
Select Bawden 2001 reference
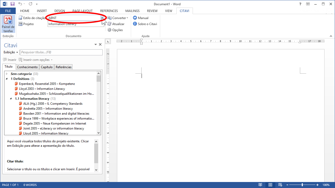[x=56, y=114]
